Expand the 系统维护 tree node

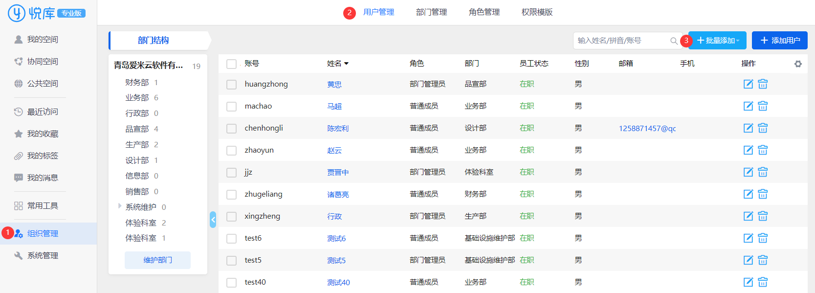pos(120,206)
